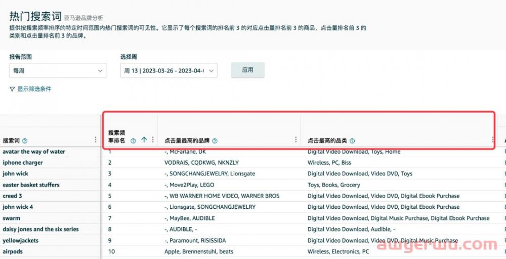The width and height of the screenshot is (506, 259).
Task: Select search term john wick
Action: (16, 174)
